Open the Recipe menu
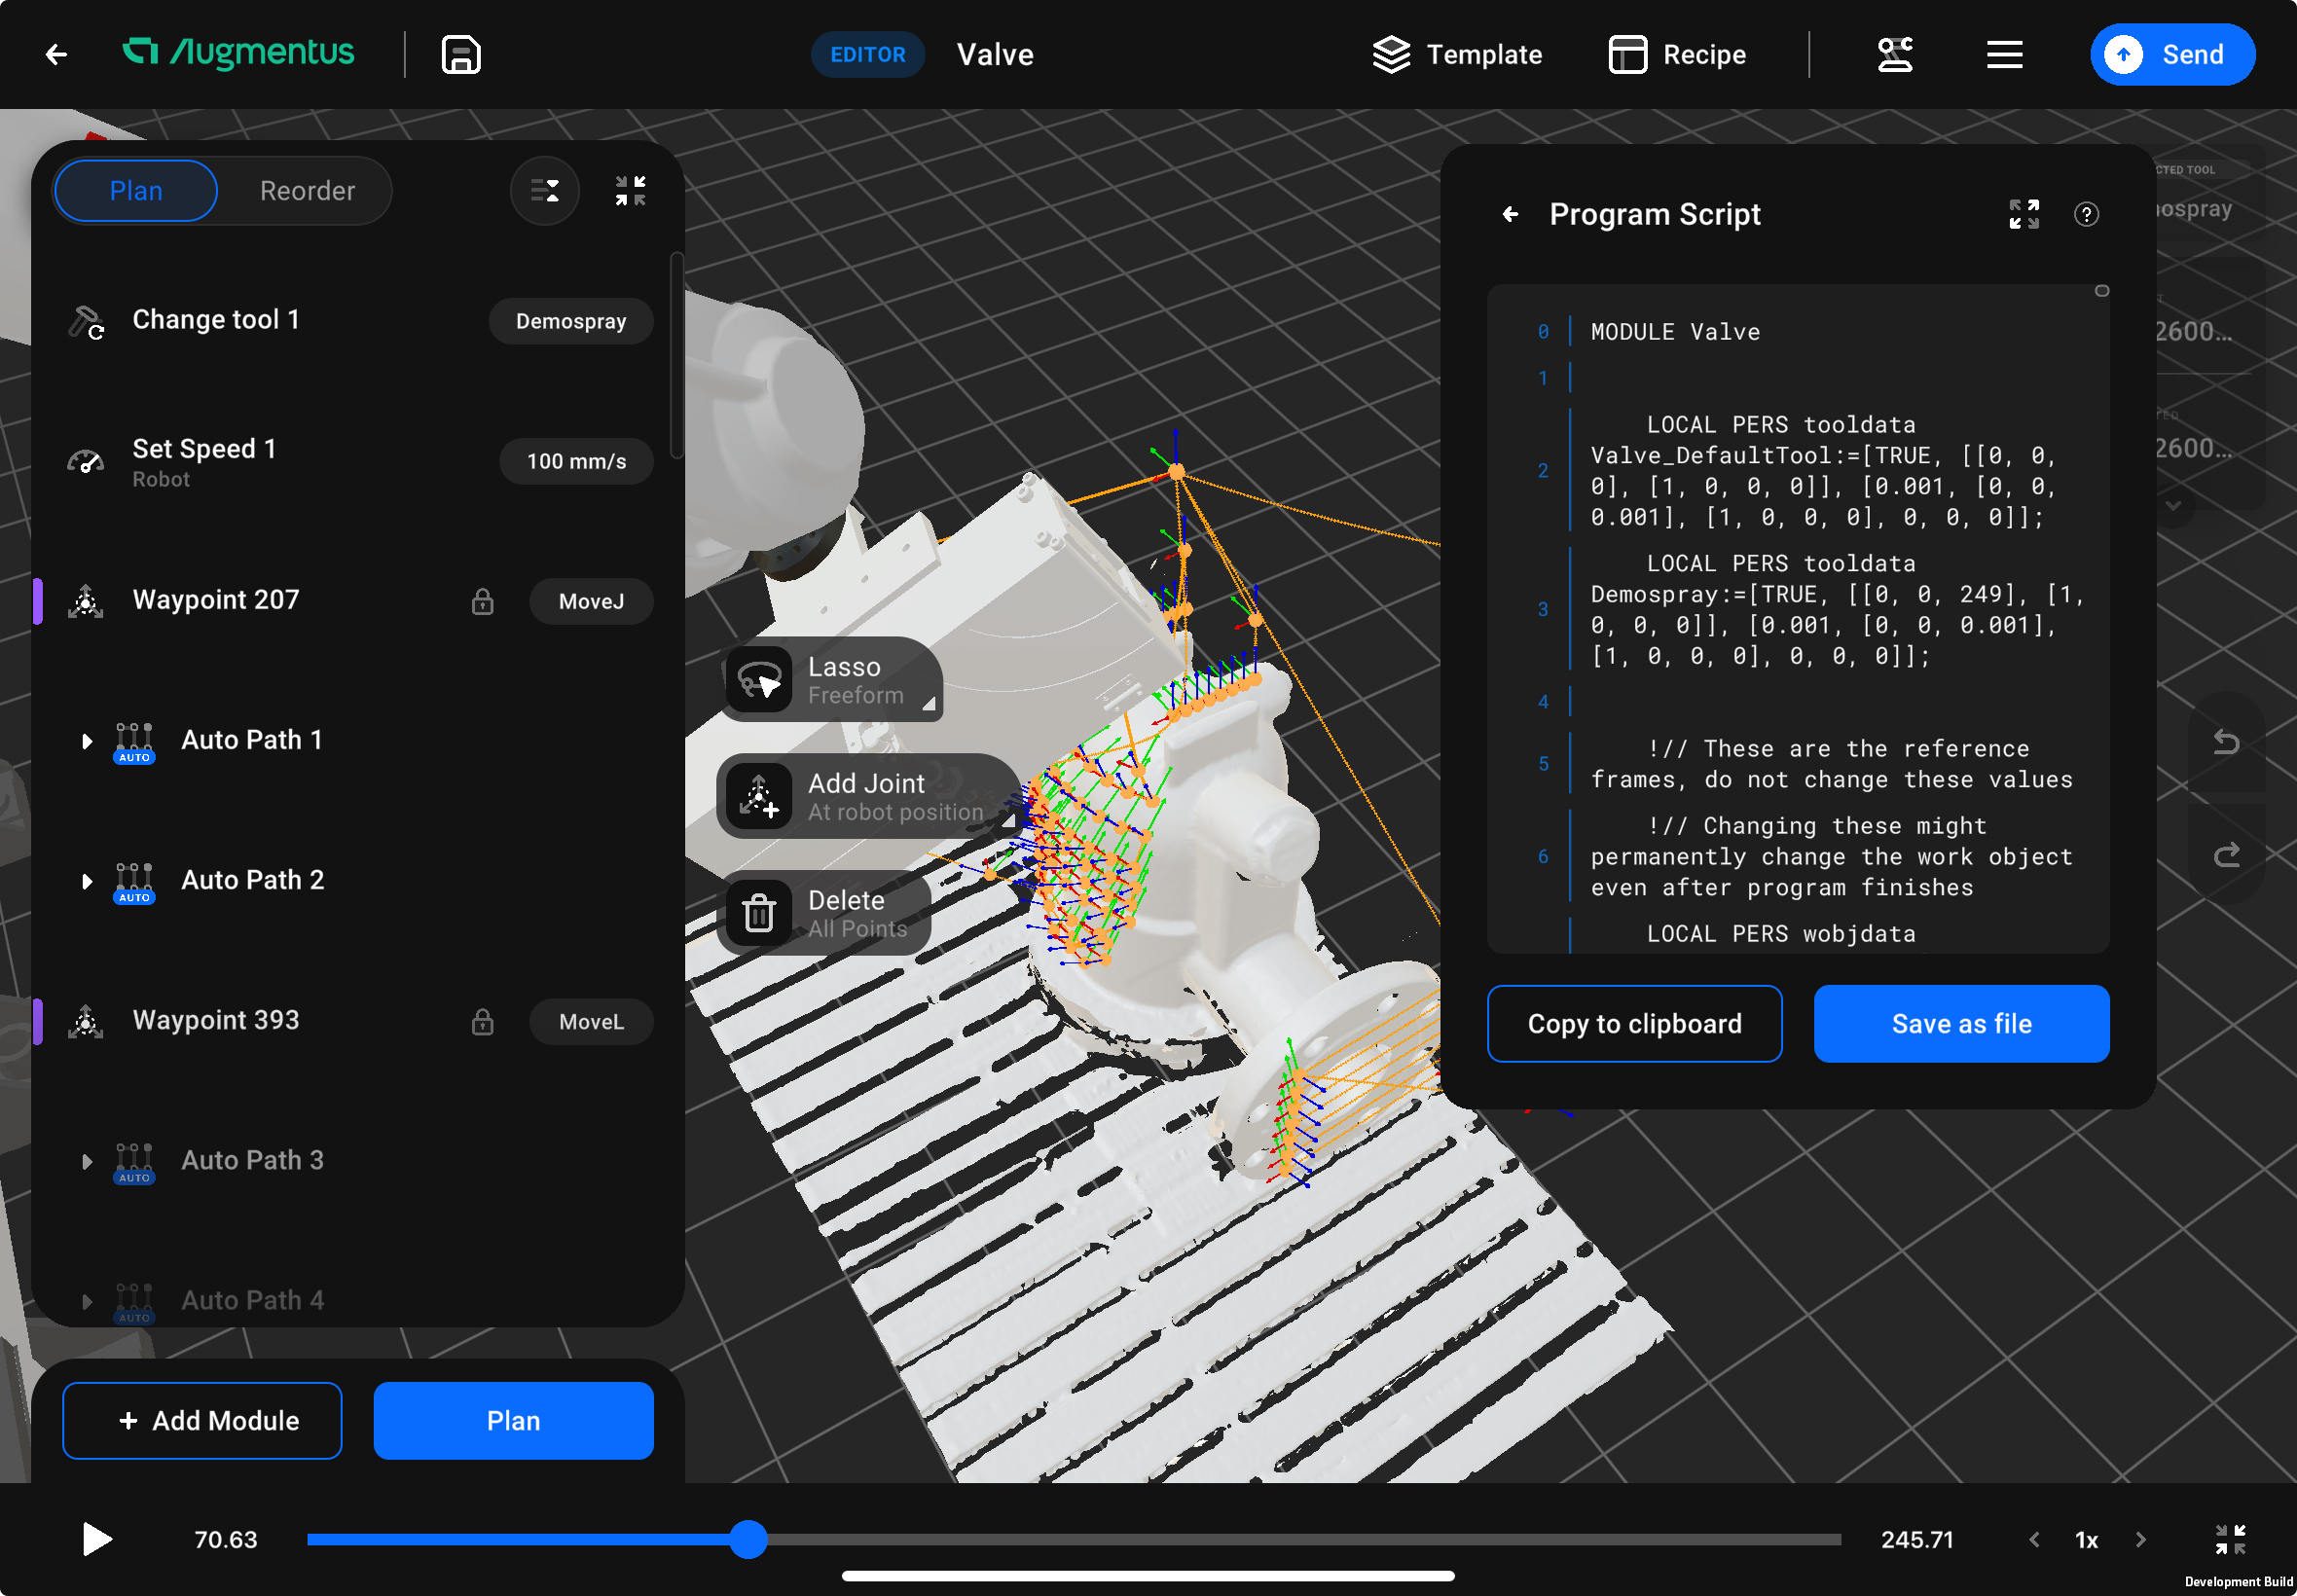The width and height of the screenshot is (2297, 1596). point(1677,55)
